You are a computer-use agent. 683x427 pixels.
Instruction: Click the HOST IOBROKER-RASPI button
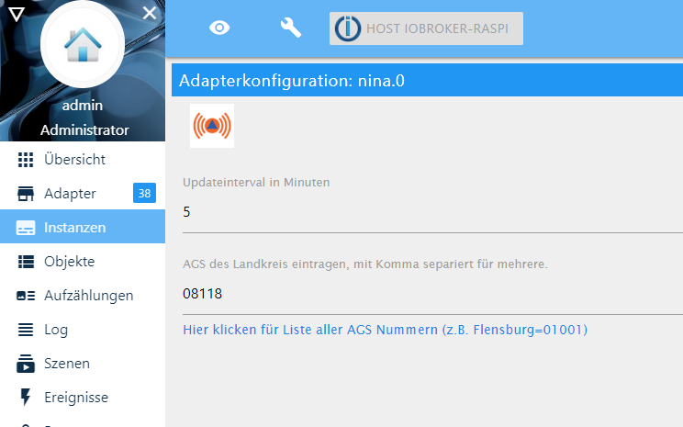click(426, 28)
